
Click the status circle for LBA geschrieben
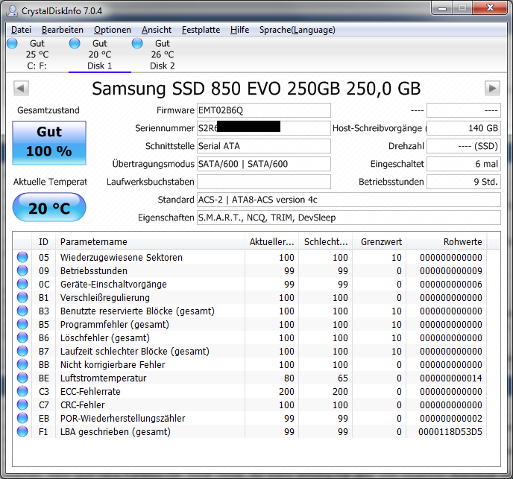pyautogui.click(x=22, y=431)
